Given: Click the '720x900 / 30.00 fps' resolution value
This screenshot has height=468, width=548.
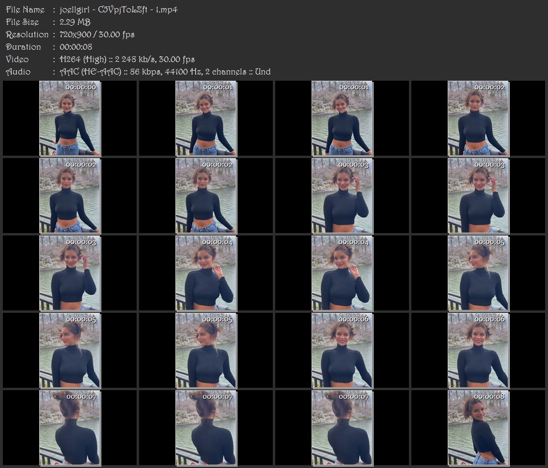Looking at the screenshot, I should point(97,34).
